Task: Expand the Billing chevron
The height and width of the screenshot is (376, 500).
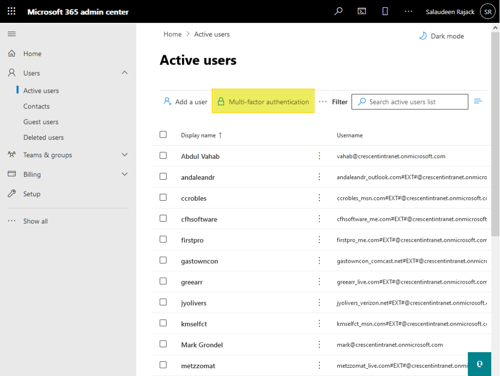Action: pos(125,174)
